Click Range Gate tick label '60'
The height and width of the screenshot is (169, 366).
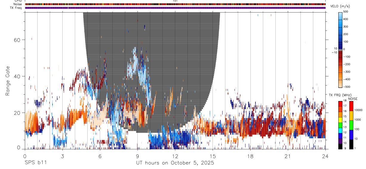click(18, 40)
